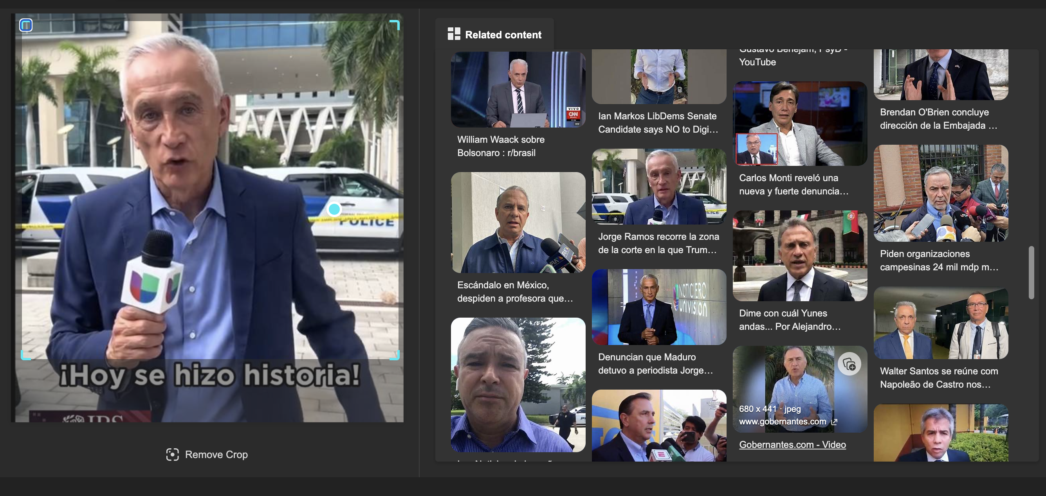
Task: Click the search-inside-image icon on gobernantes thumbnail
Action: tap(849, 364)
